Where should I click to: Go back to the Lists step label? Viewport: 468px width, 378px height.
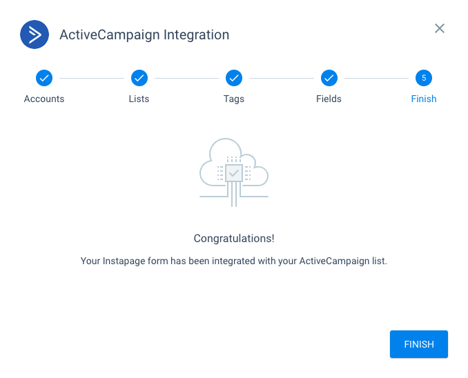tap(139, 99)
